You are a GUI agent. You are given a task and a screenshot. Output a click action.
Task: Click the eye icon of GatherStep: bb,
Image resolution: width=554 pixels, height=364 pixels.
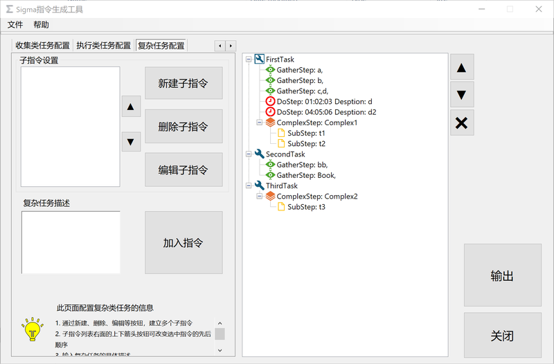tap(270, 164)
